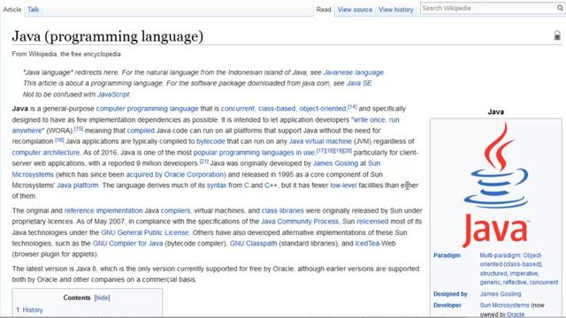Open James Gosling link in the paragraph
This screenshot has width=566, height=318.
[x=335, y=163]
